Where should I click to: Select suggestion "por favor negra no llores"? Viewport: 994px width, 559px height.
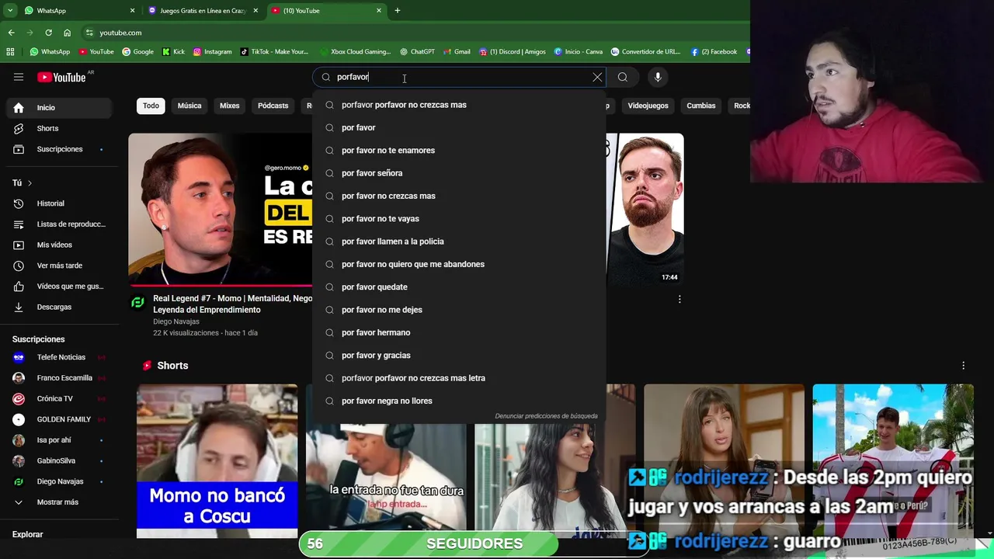tap(458, 401)
